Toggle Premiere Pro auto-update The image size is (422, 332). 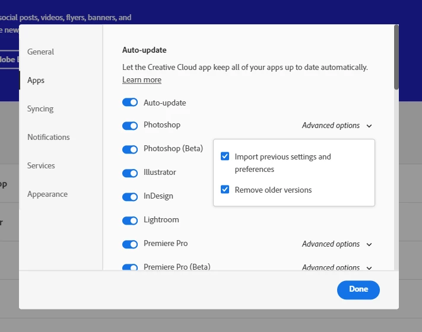click(130, 244)
